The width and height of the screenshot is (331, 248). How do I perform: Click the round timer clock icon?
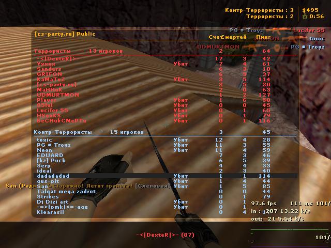pos(305,17)
